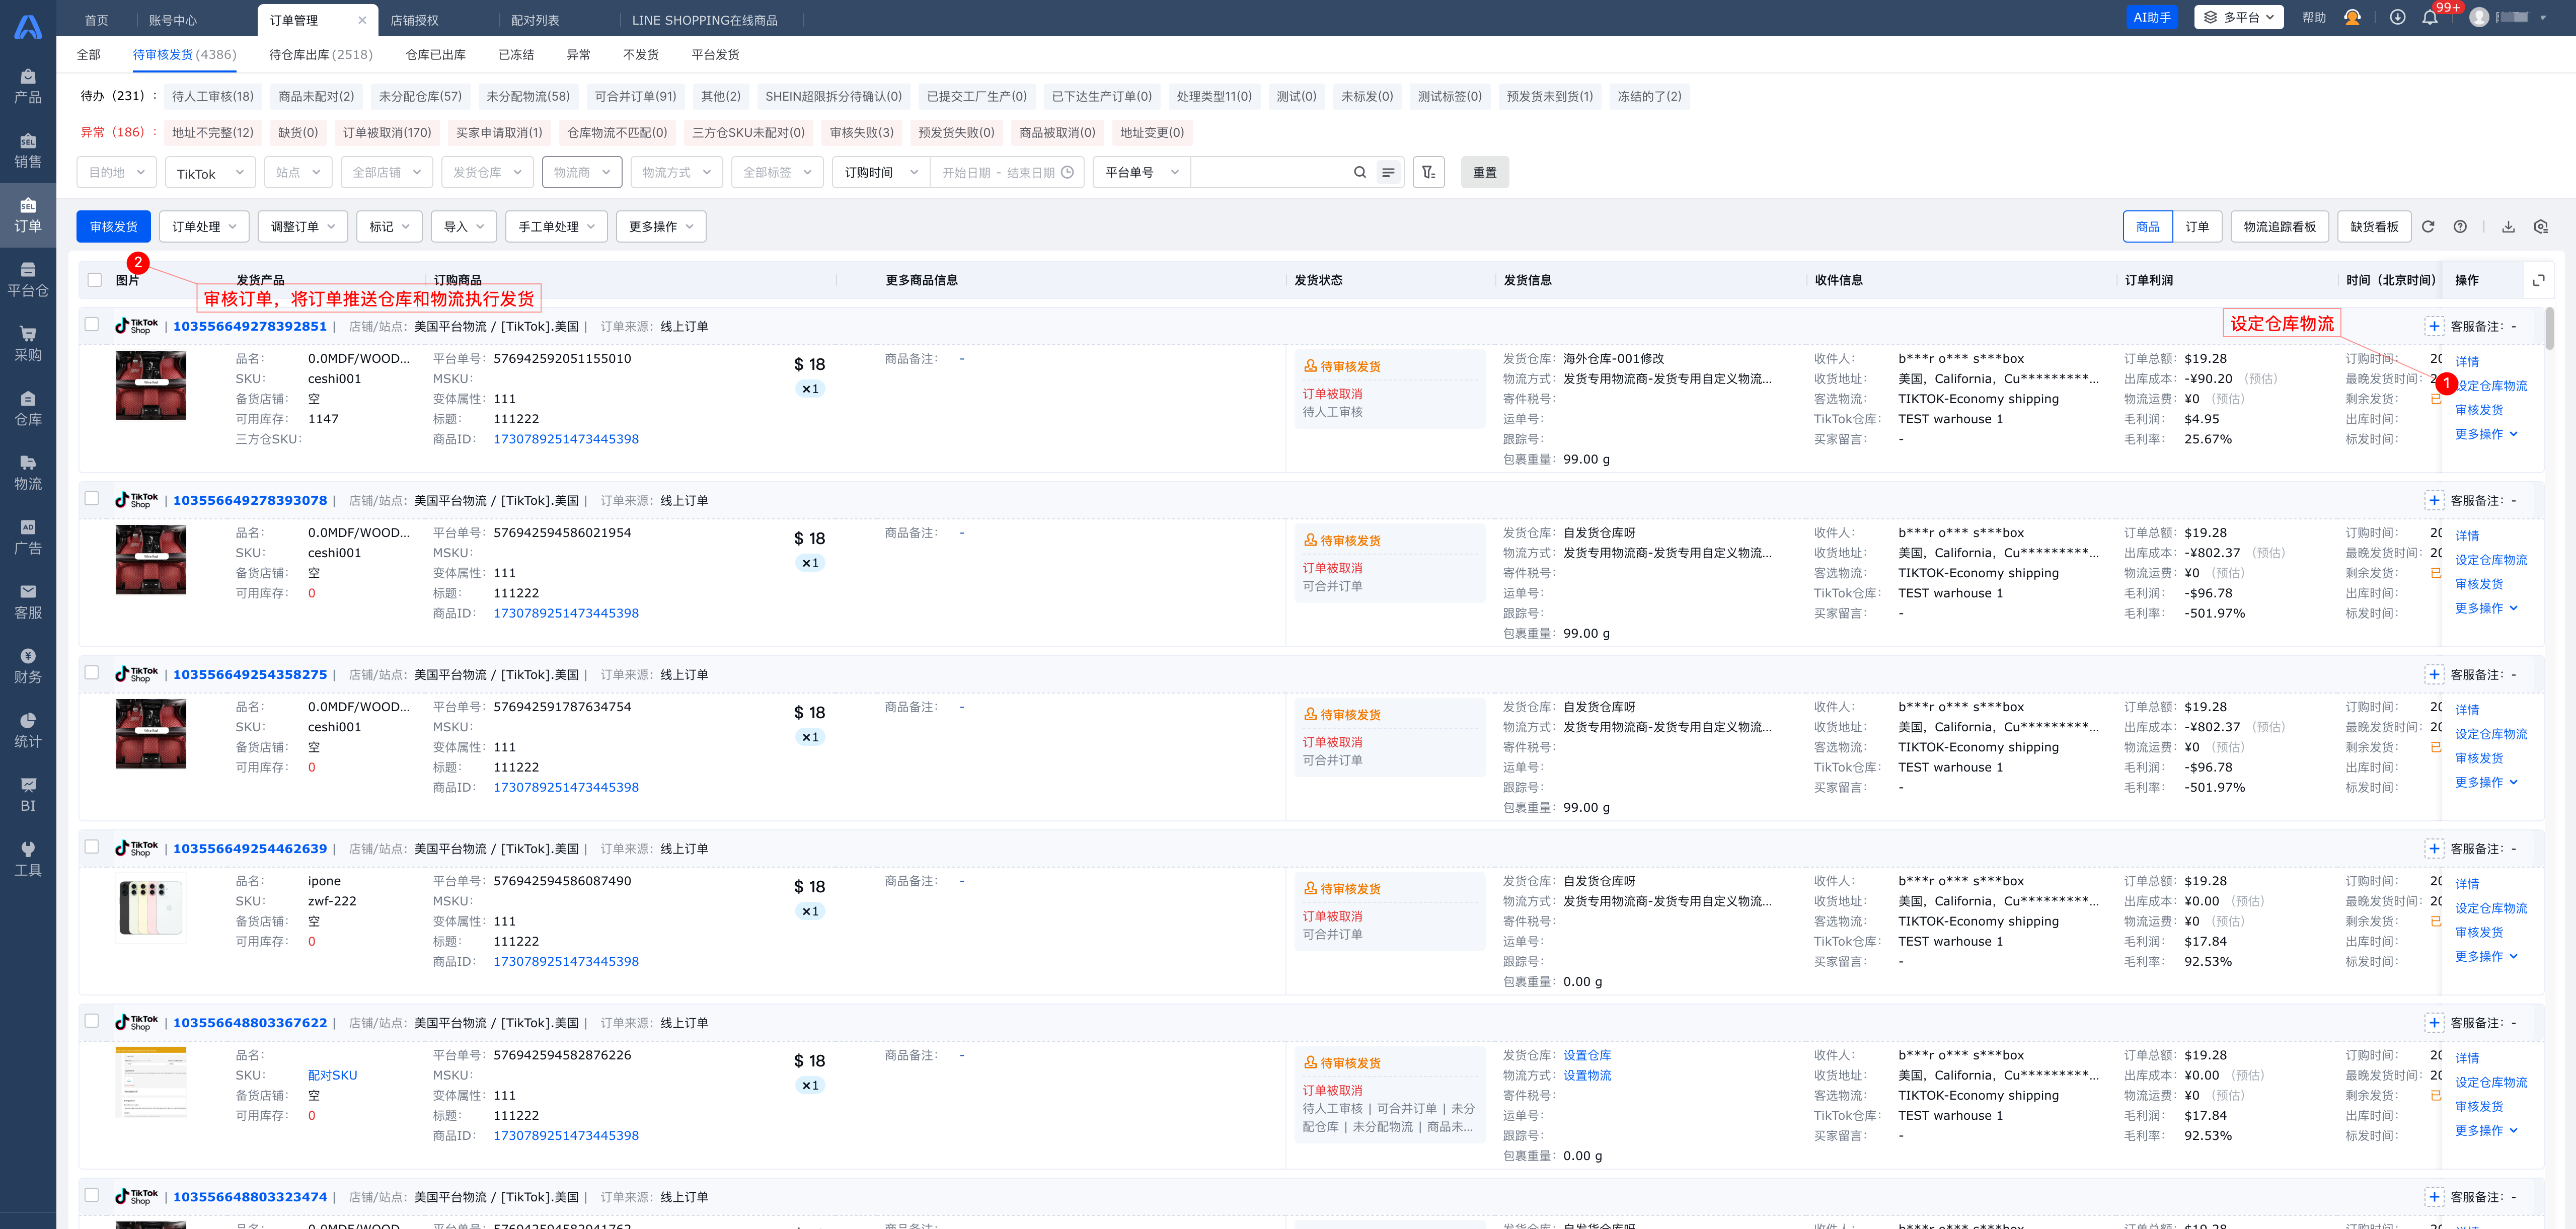Expand the 更多操作 toolbar dropdown
Viewport: 2576px width, 1229px height.
[661, 227]
